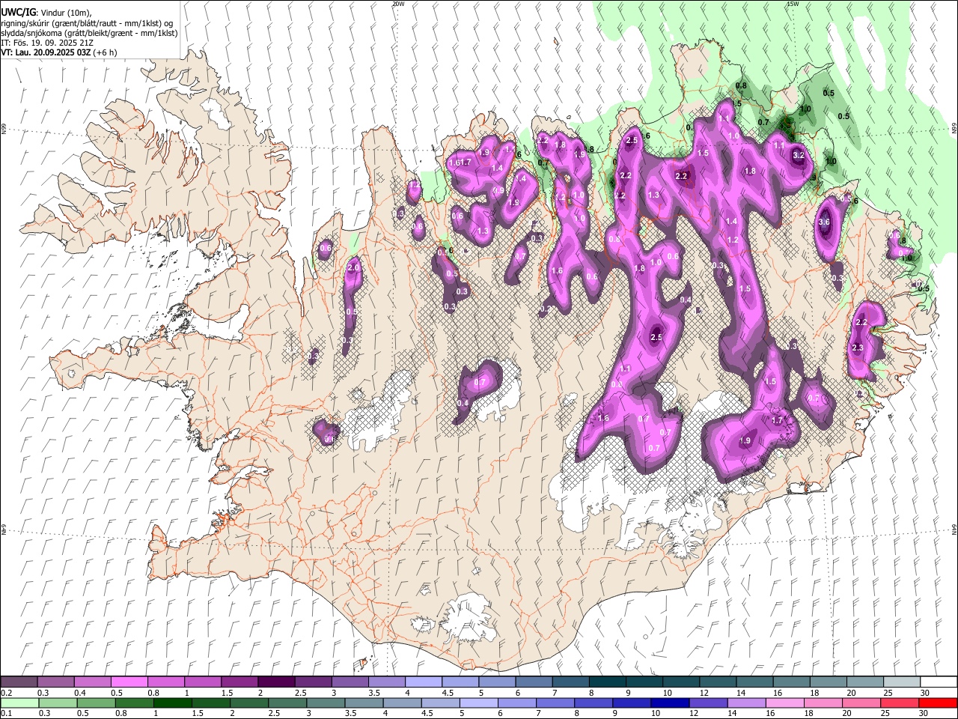958x719 pixels.
Task: Click the 'rigning/skúrir' legend description line
Action: [87, 22]
